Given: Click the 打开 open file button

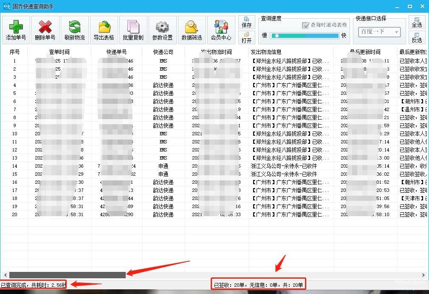Looking at the screenshot, I should coord(246,37).
